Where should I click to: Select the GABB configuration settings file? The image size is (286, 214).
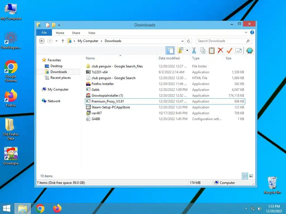point(165,119)
